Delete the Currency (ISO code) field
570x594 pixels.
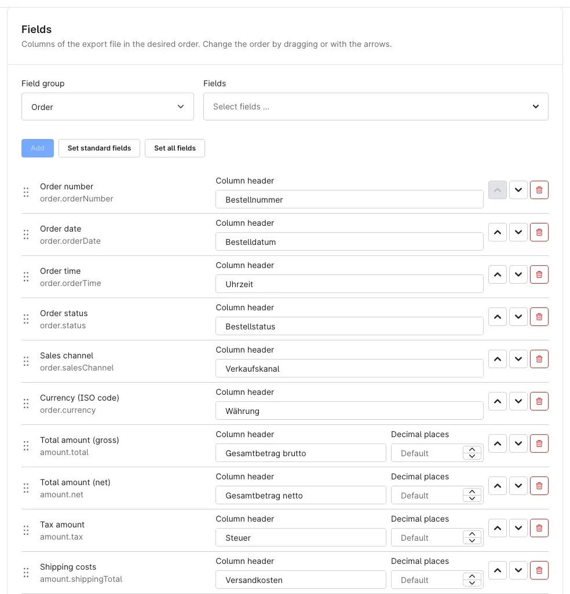point(539,401)
